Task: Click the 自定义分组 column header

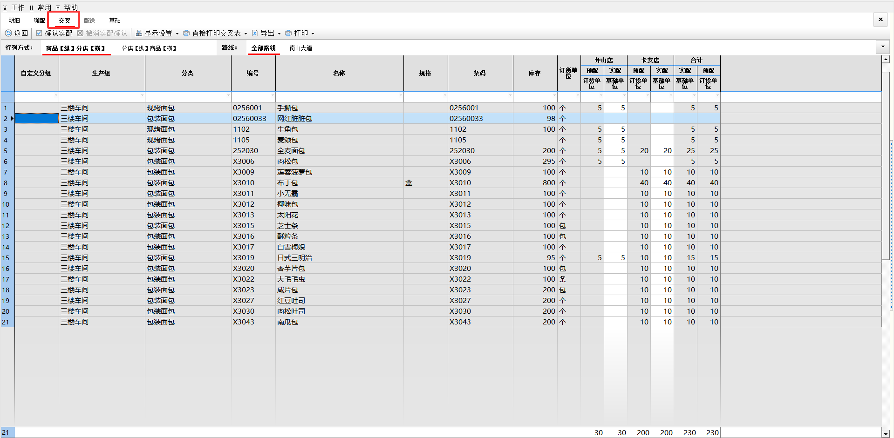Action: pos(36,73)
